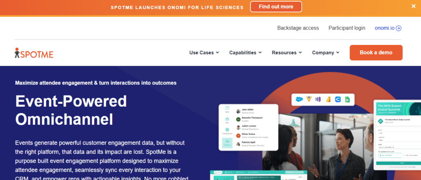Click the name 'Patricia Spill'
The image size is (421, 180).
click(249, 142)
